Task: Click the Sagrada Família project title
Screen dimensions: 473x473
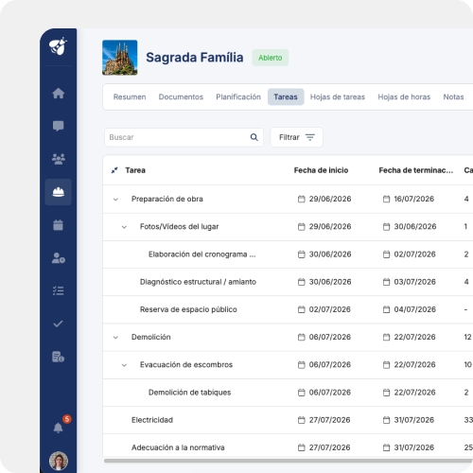Action: pyautogui.click(x=195, y=58)
